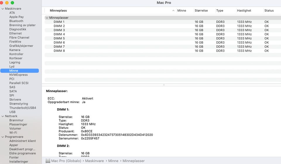Open Brannmur under Nettverk

click(x=16, y=120)
